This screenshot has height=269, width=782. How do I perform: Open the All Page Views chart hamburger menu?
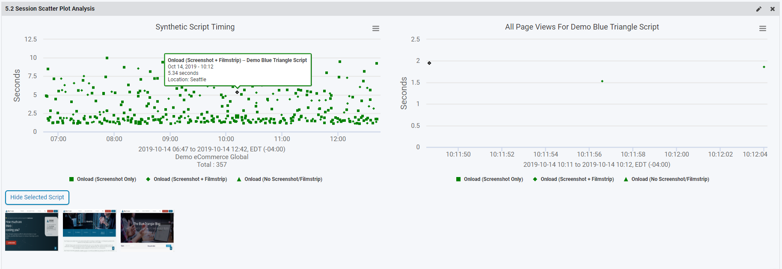tap(762, 29)
